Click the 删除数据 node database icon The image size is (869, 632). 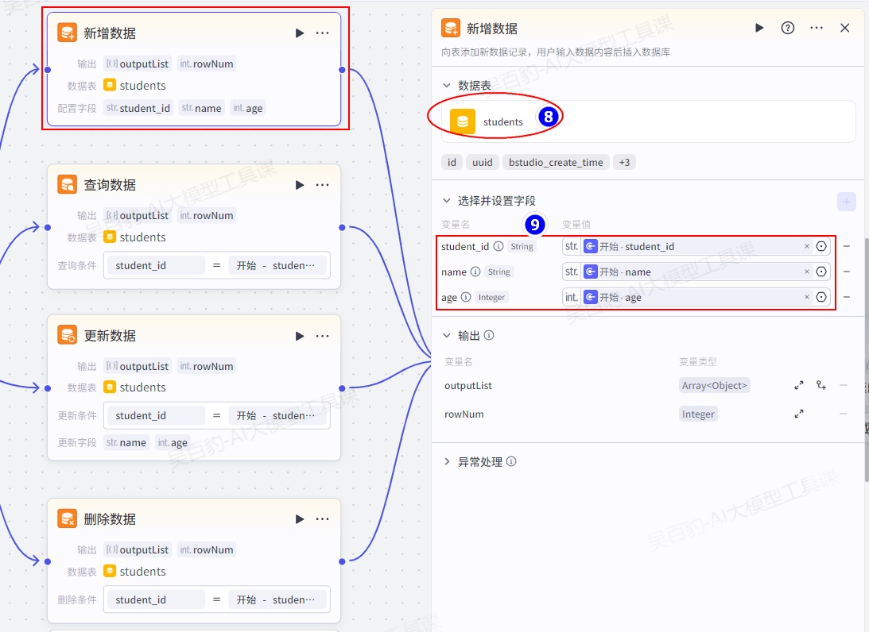[x=67, y=519]
